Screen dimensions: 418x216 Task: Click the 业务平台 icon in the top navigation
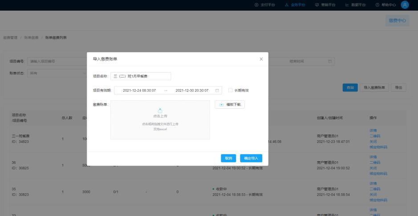(x=287, y=5)
